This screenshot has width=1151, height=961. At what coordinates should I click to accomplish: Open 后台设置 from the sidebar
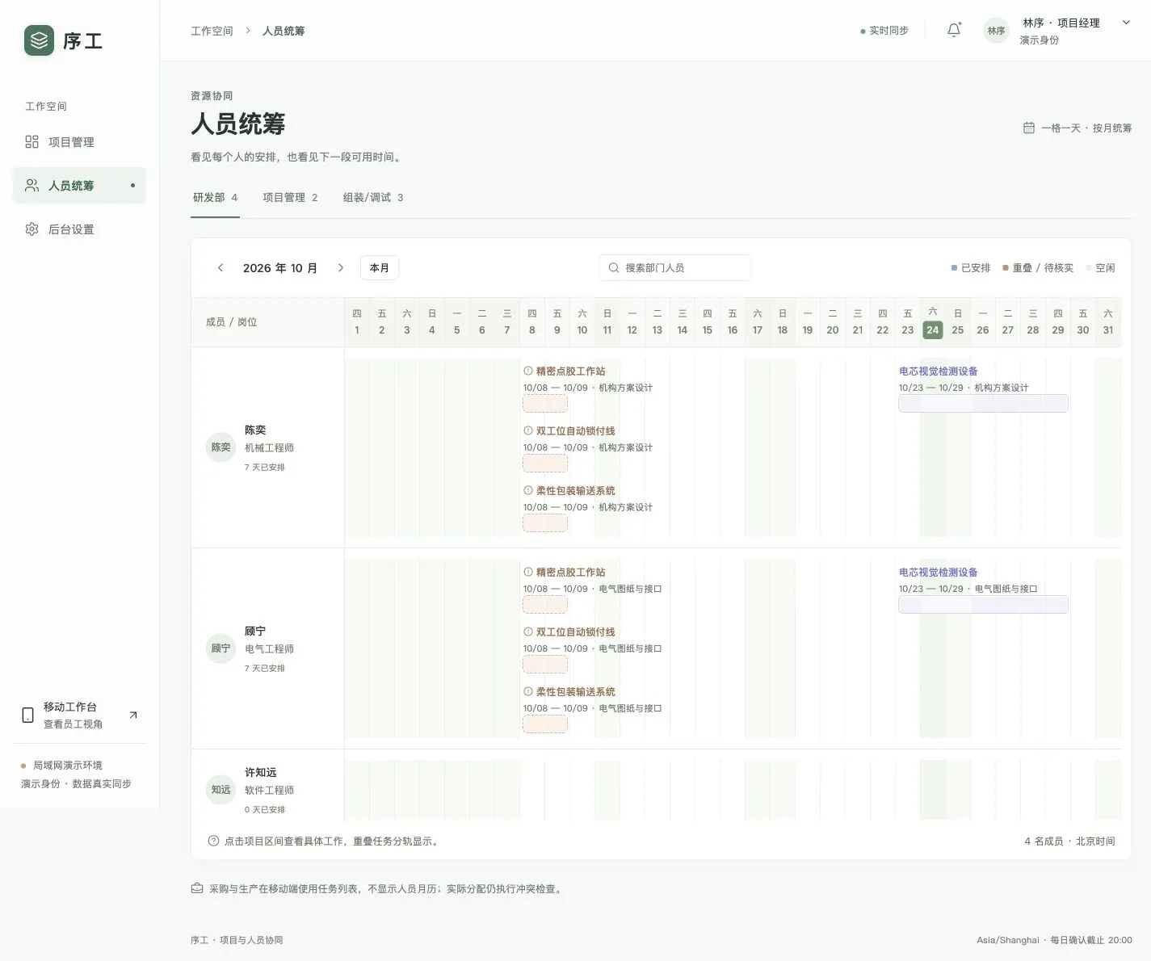click(x=79, y=229)
